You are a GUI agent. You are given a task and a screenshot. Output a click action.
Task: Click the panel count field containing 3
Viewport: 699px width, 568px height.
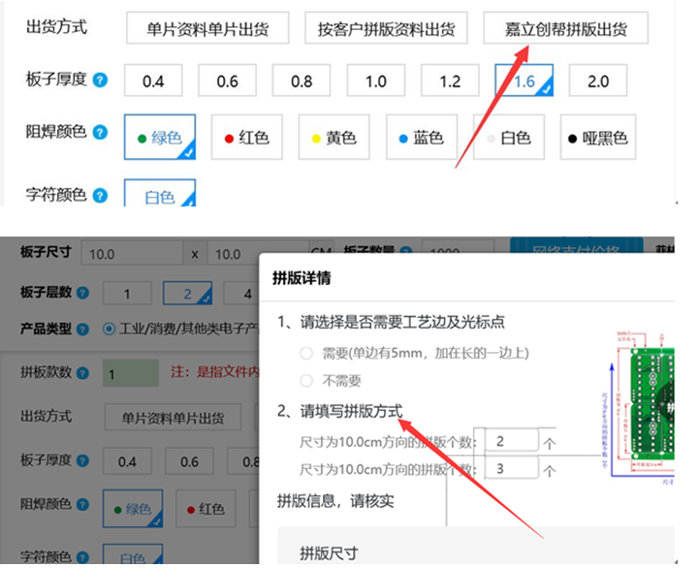pyautogui.click(x=510, y=469)
